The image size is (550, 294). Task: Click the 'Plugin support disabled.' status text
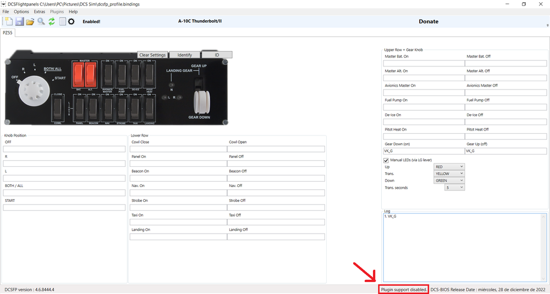tap(404, 290)
